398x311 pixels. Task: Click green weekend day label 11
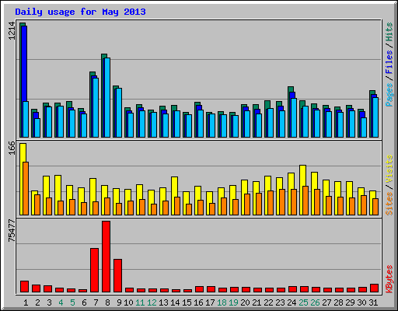click(x=140, y=302)
